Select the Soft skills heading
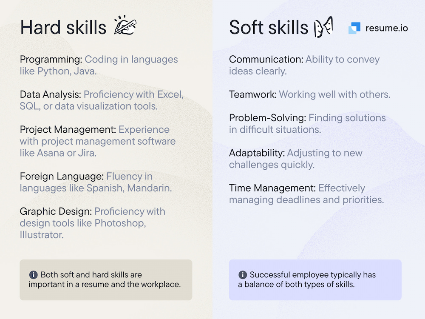 [268, 28]
